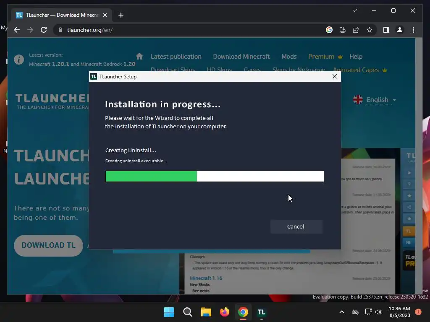The image size is (430, 322).
Task: Click DOWNLOAD TL button
Action: 48,245
